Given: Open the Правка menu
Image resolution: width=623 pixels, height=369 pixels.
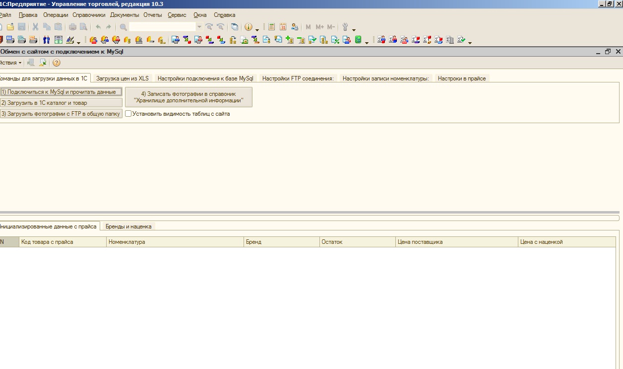Looking at the screenshot, I should pos(28,15).
